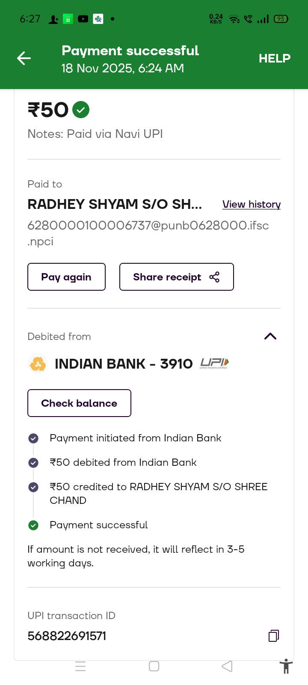This screenshot has height=685, width=308.
Task: Tap the Pay again button
Action: pyautogui.click(x=66, y=277)
